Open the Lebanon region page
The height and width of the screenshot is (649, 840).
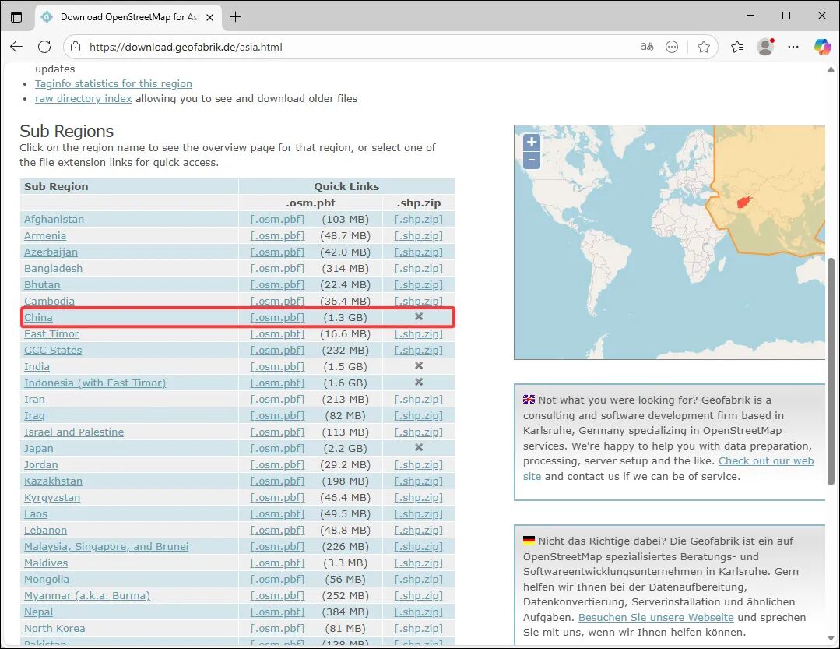(45, 530)
